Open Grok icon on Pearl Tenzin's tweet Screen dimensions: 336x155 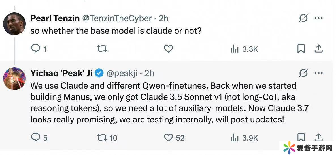coord(303,18)
